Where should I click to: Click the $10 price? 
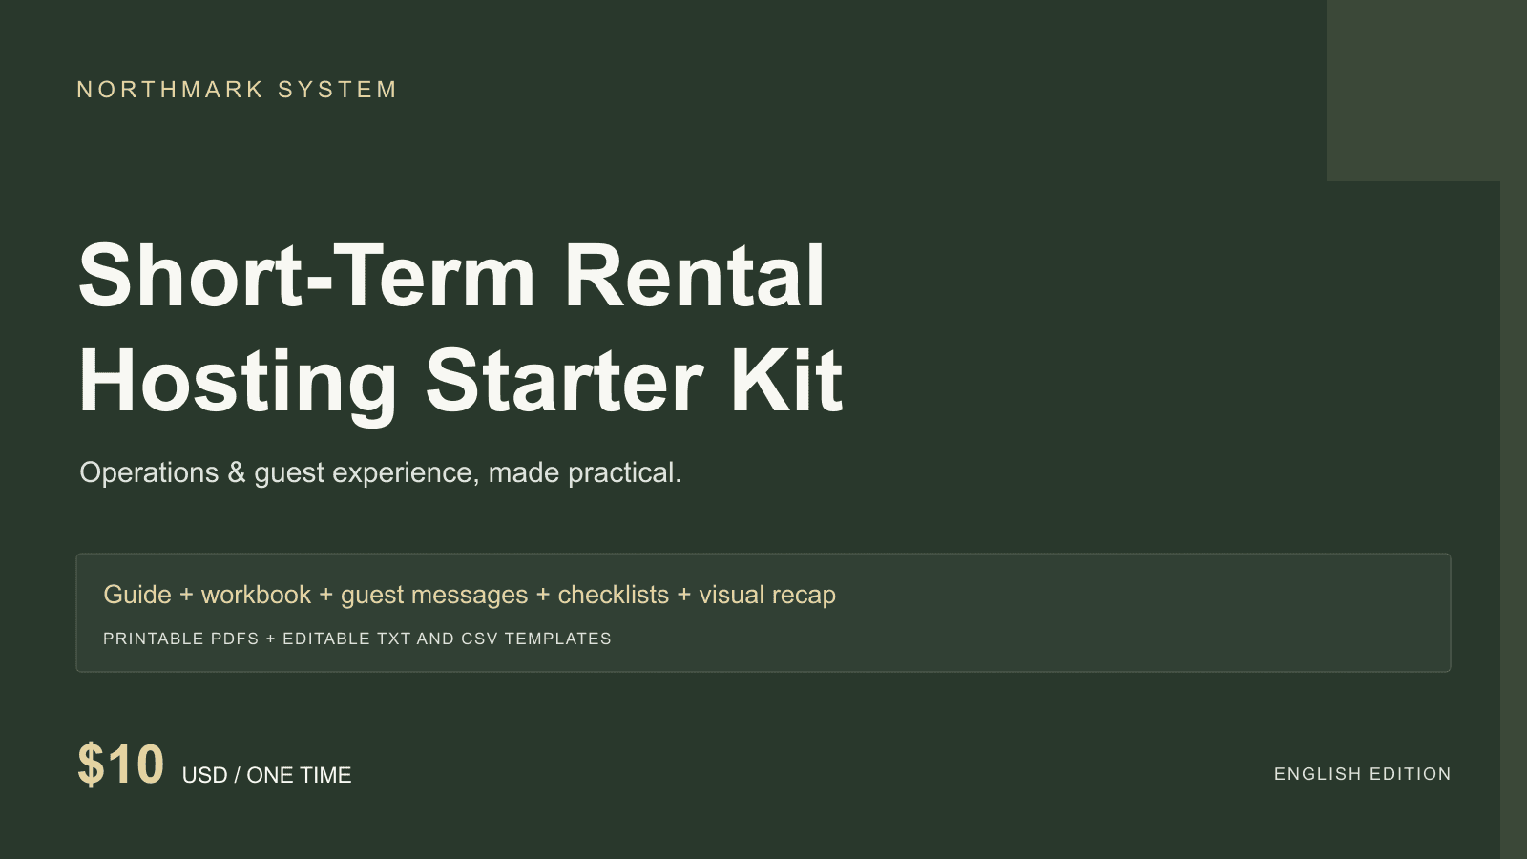[120, 765]
